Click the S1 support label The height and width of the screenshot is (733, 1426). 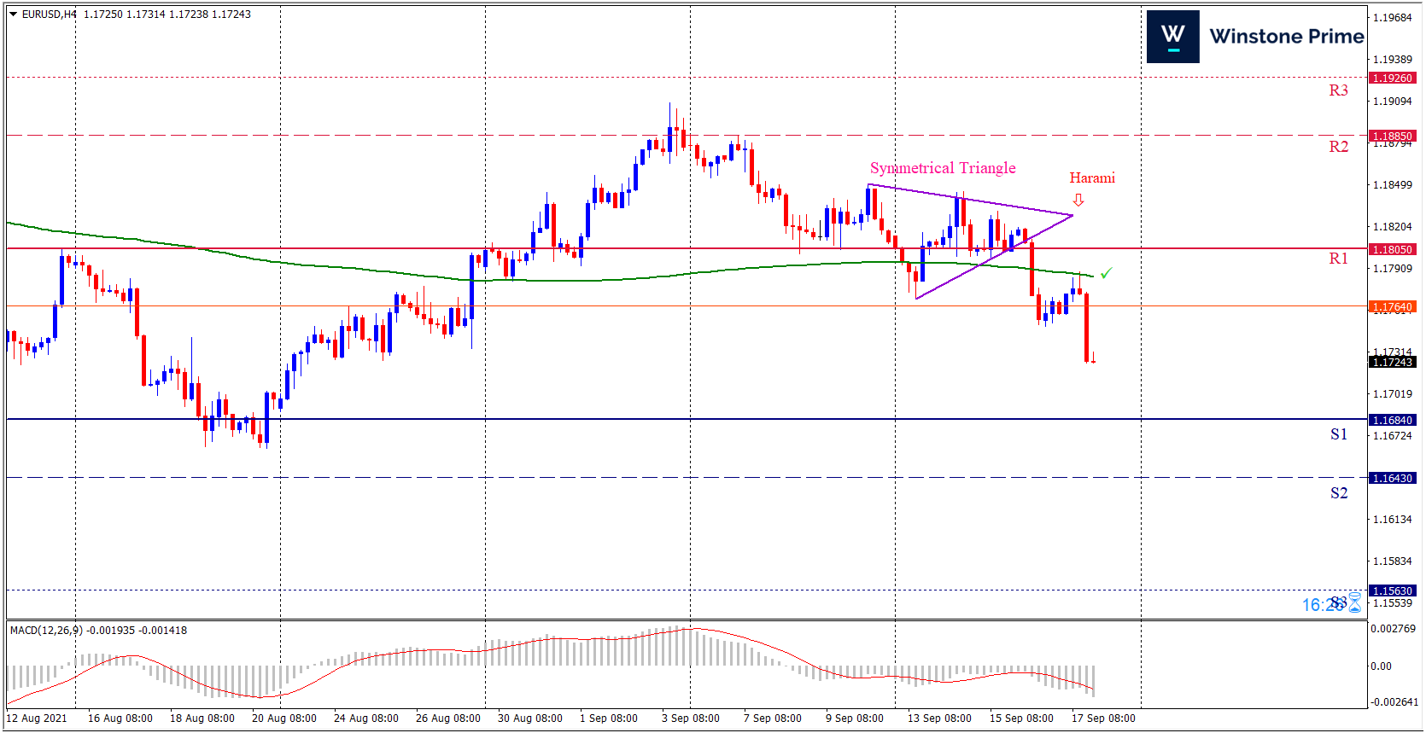tap(1338, 434)
